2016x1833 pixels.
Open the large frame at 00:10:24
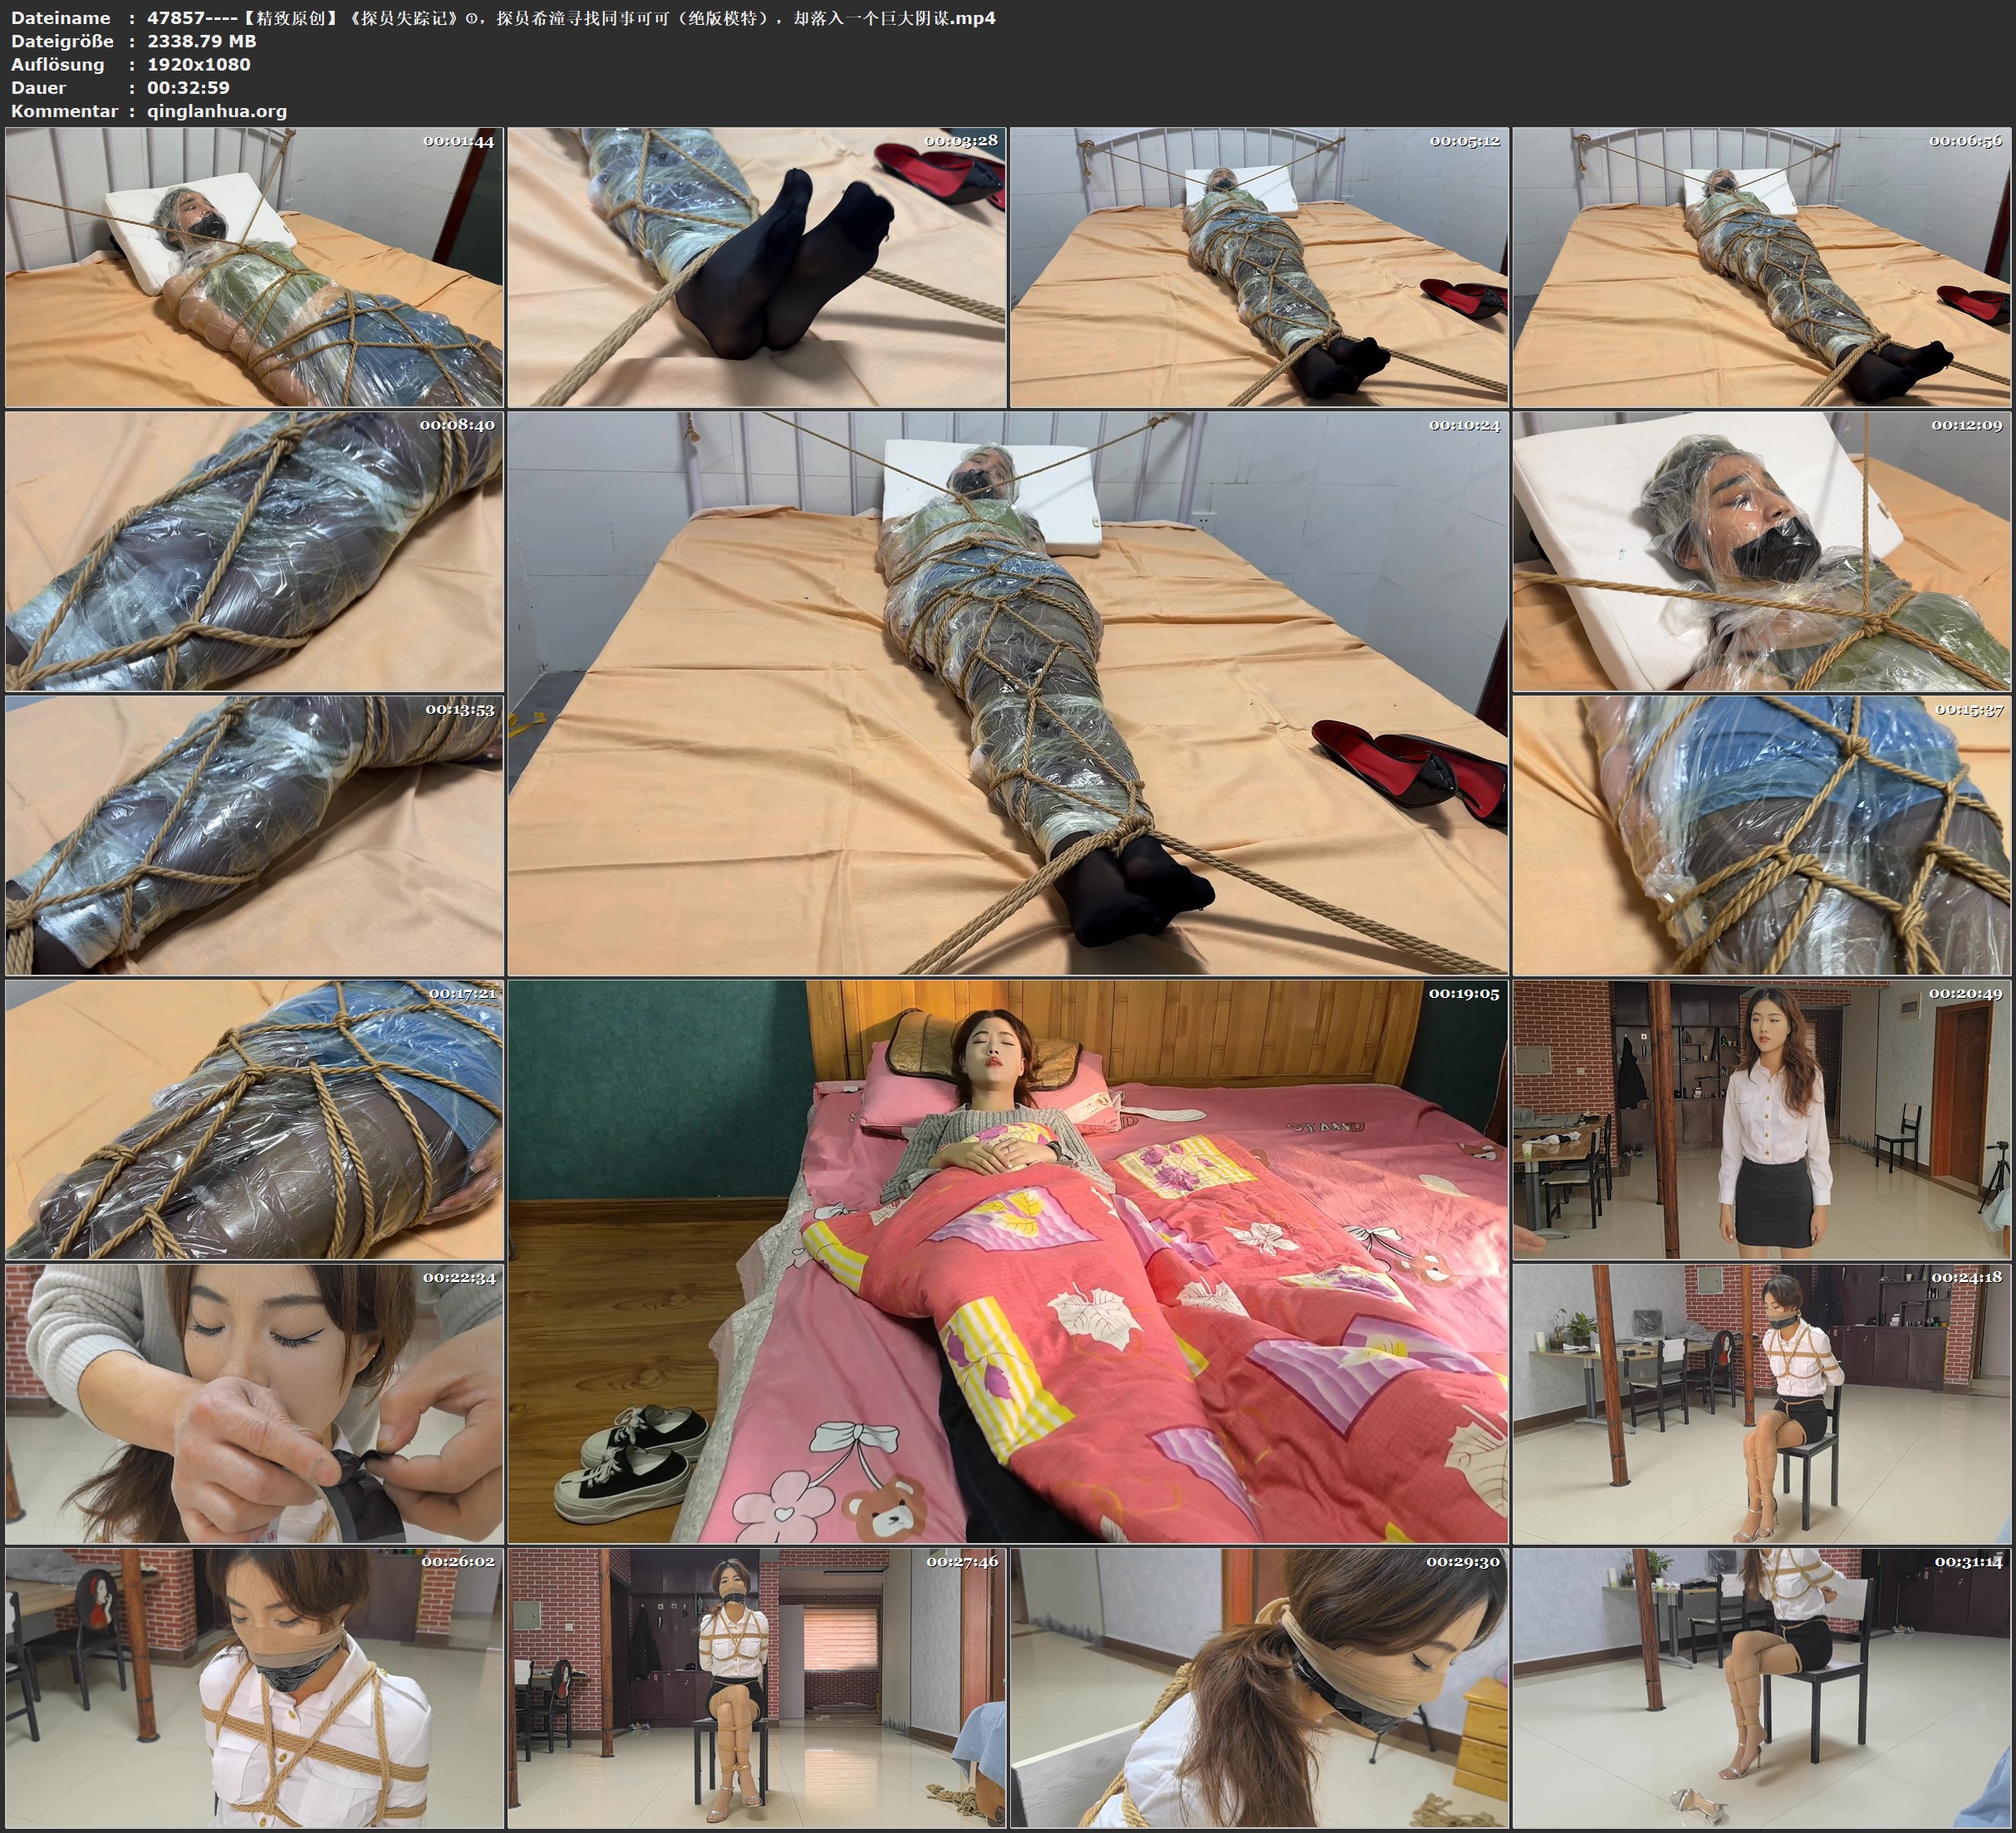[1007, 692]
